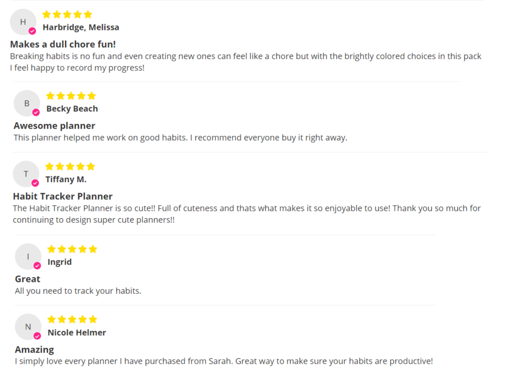This screenshot has width=508, height=371.
Task: Click the B avatar for Becky Beach
Action: (x=27, y=103)
